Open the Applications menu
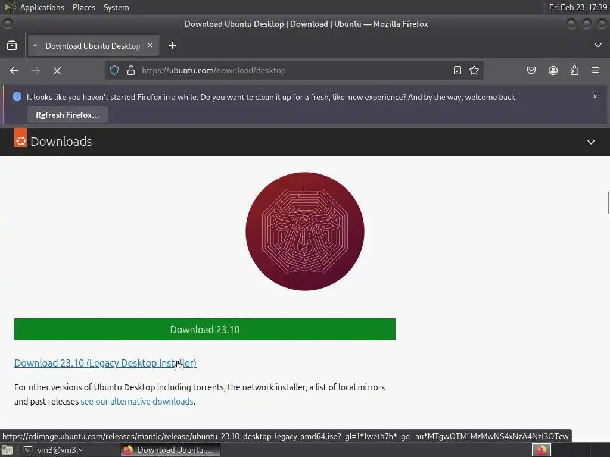 (42, 7)
